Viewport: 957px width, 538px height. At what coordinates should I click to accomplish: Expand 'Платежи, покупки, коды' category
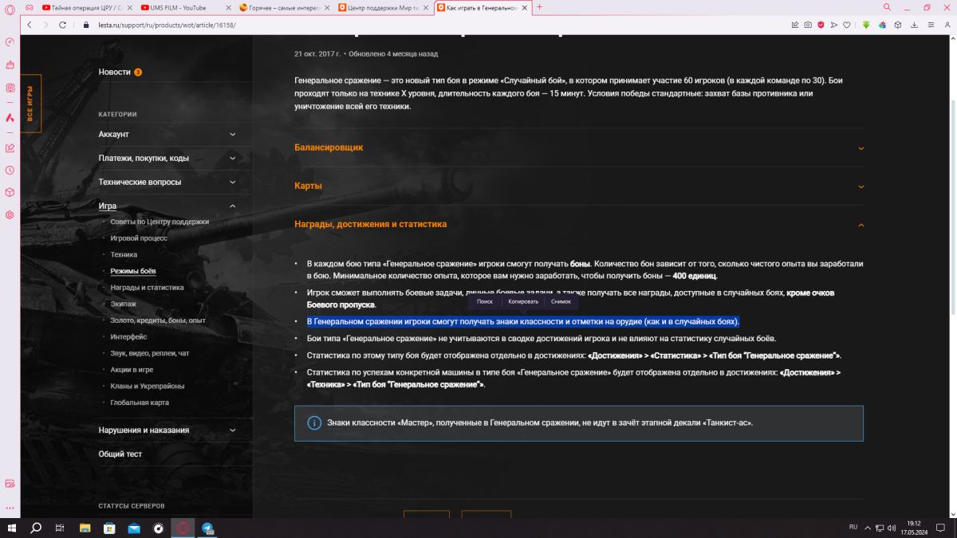(167, 158)
